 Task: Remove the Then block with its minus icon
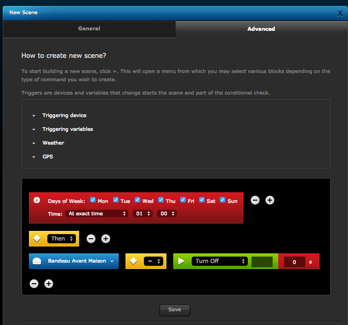pos(91,239)
